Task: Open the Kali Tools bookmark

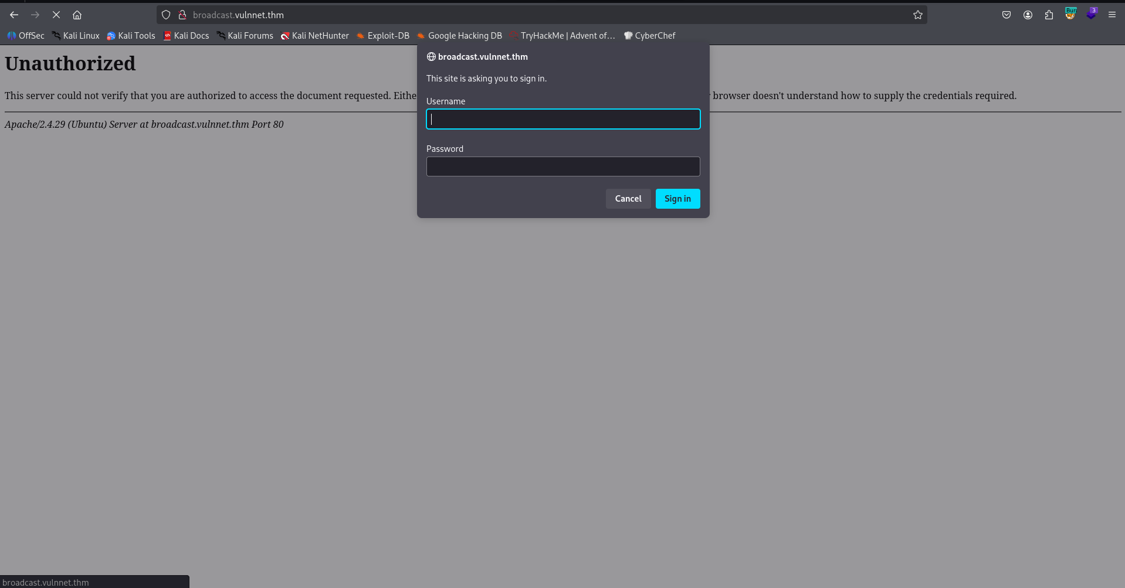Action: (x=131, y=36)
